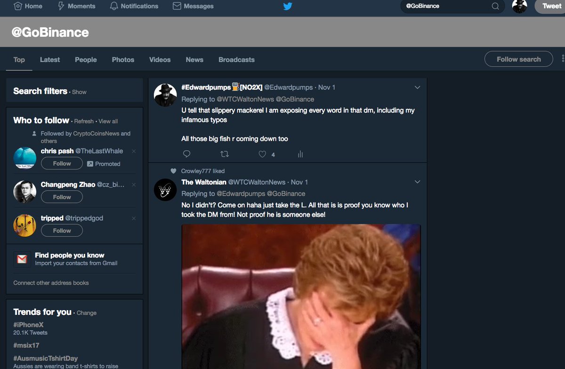Like the Edwardpumps tweet
The image size is (565, 369).
click(263, 154)
